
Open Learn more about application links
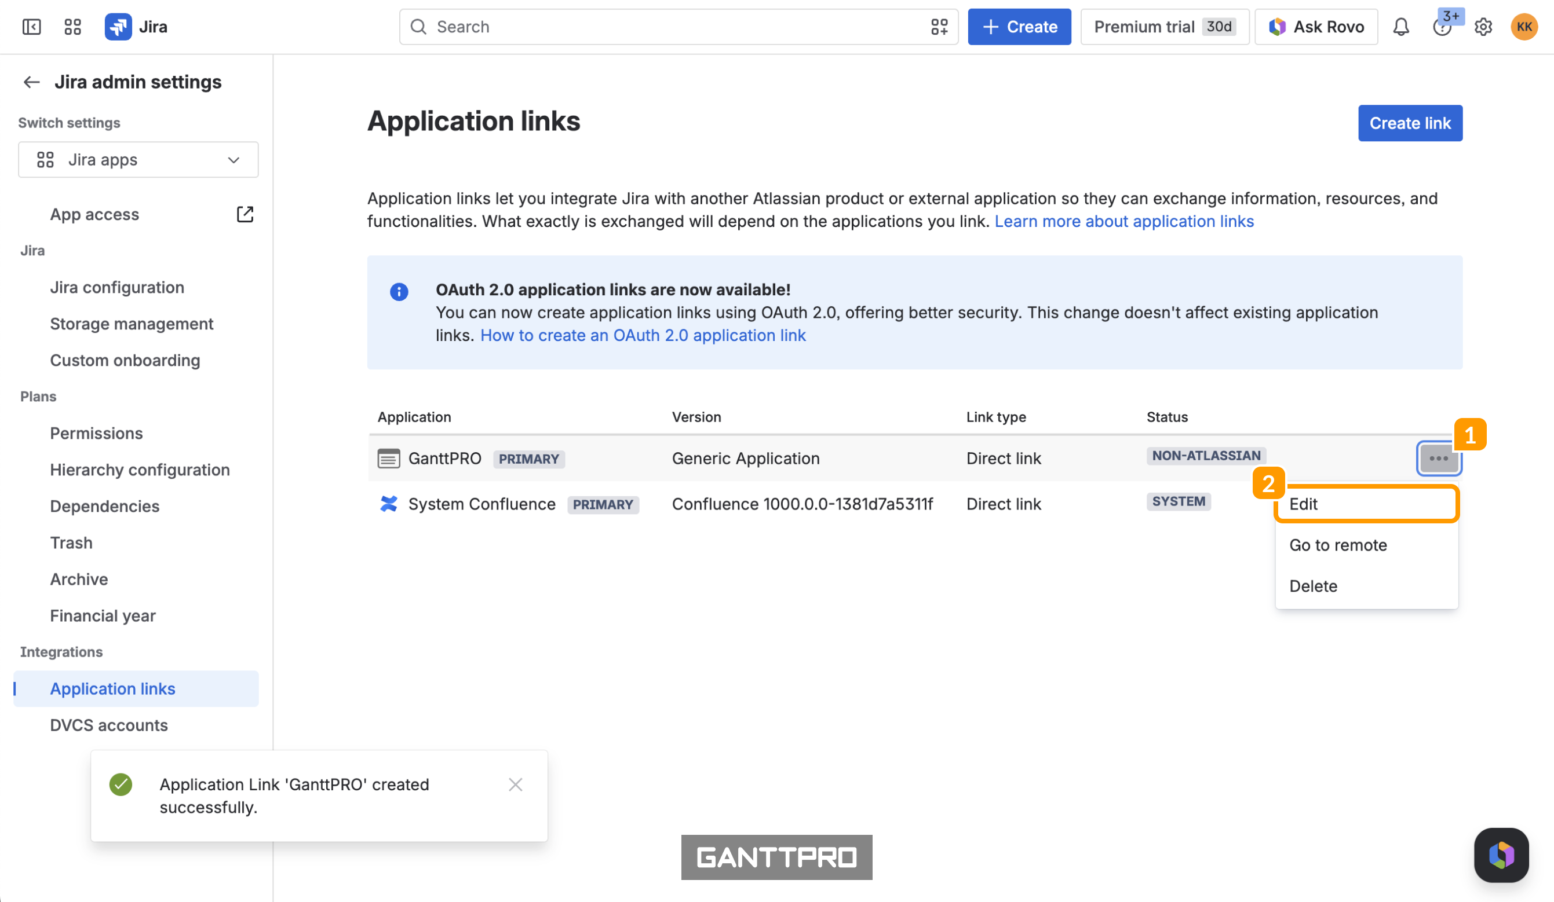pos(1123,221)
